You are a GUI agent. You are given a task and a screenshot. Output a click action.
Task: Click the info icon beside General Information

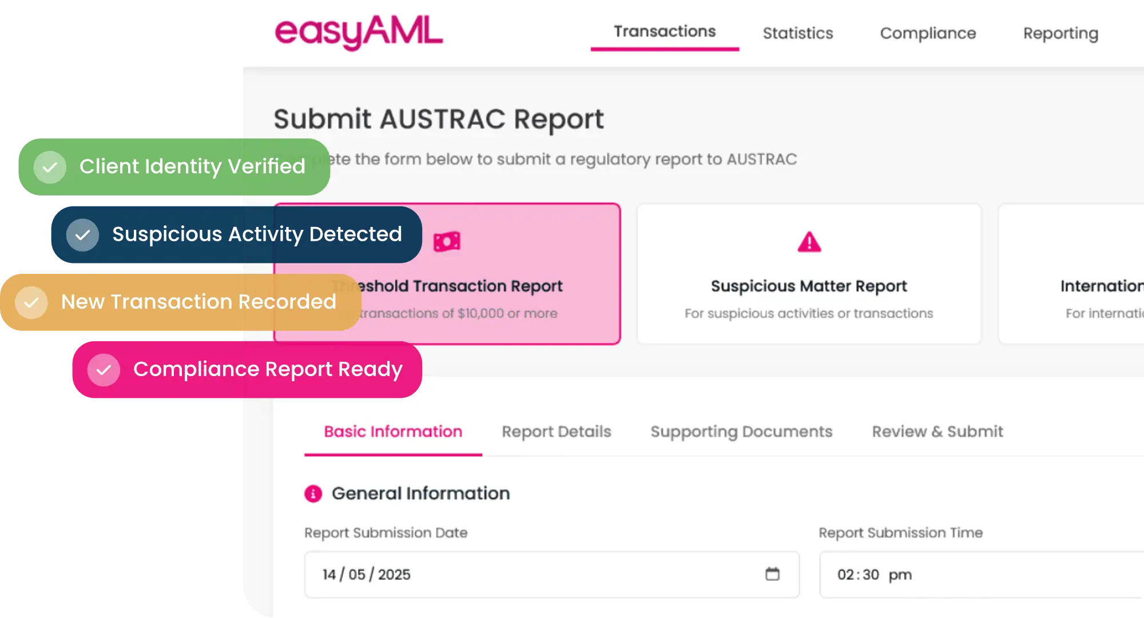click(x=313, y=493)
